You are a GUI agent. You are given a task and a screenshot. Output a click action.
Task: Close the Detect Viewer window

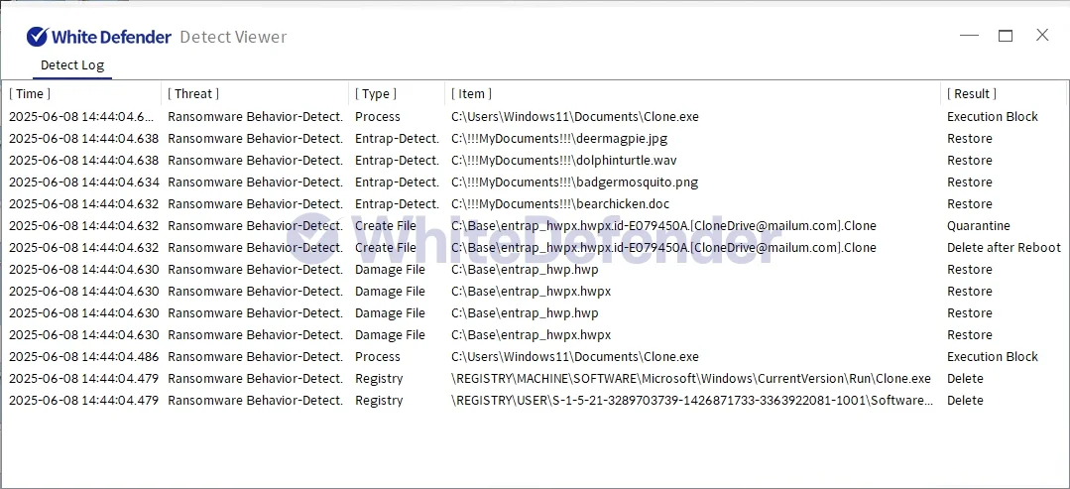click(x=1042, y=36)
